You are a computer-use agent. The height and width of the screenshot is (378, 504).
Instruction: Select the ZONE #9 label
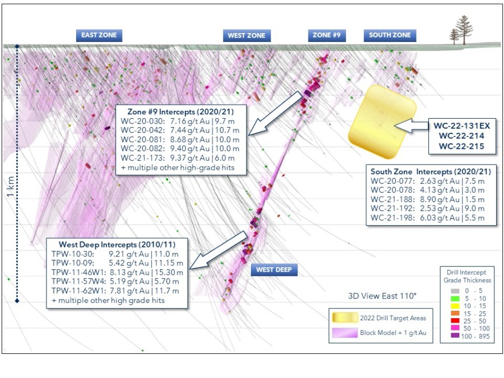[x=327, y=35]
